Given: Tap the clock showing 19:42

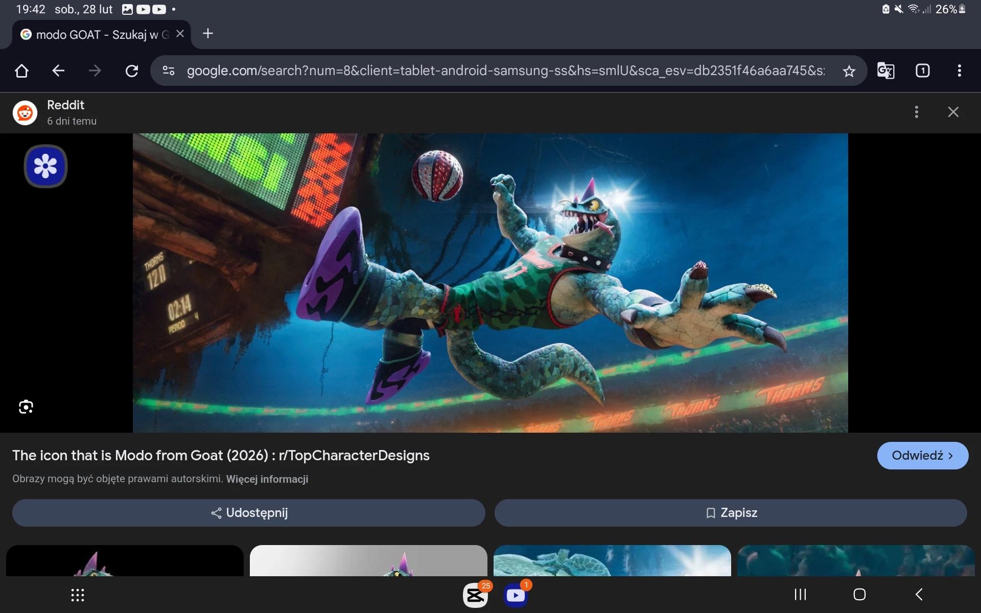Looking at the screenshot, I should point(30,9).
